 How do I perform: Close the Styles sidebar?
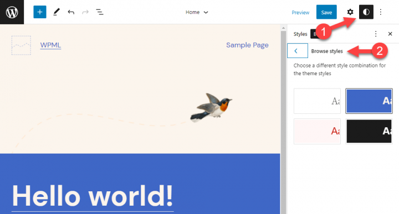(390, 34)
